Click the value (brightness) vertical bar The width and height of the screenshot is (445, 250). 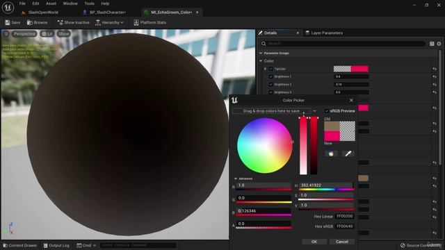pos(314,146)
